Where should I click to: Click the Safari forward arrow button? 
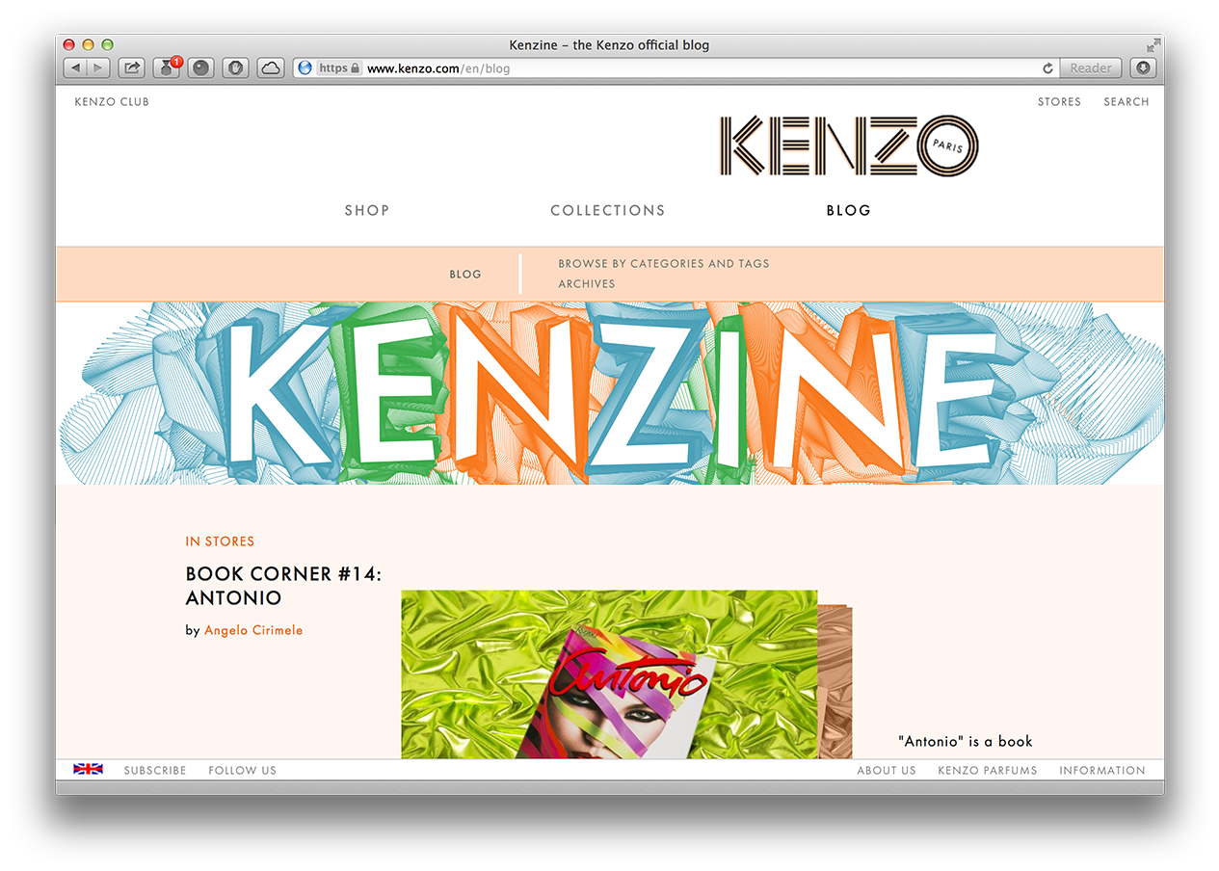[x=98, y=68]
